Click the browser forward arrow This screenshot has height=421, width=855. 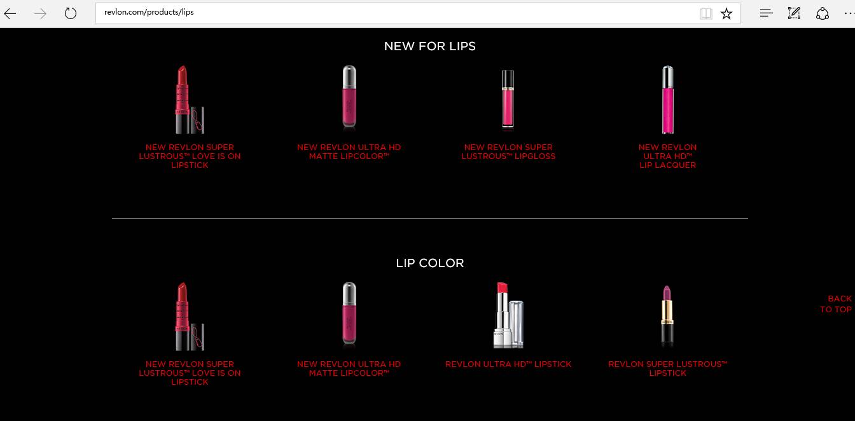(40, 13)
